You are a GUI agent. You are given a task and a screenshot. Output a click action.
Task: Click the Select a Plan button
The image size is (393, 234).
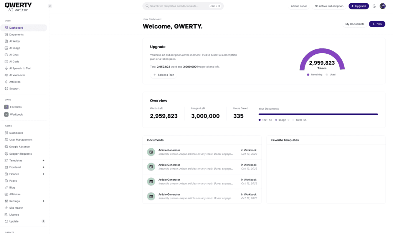(x=163, y=75)
